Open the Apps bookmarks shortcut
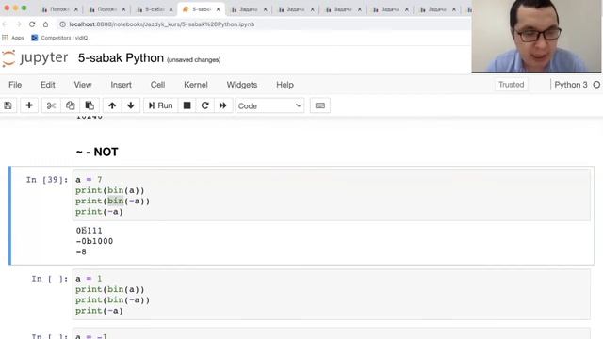This screenshot has height=339, width=603. tap(13, 38)
